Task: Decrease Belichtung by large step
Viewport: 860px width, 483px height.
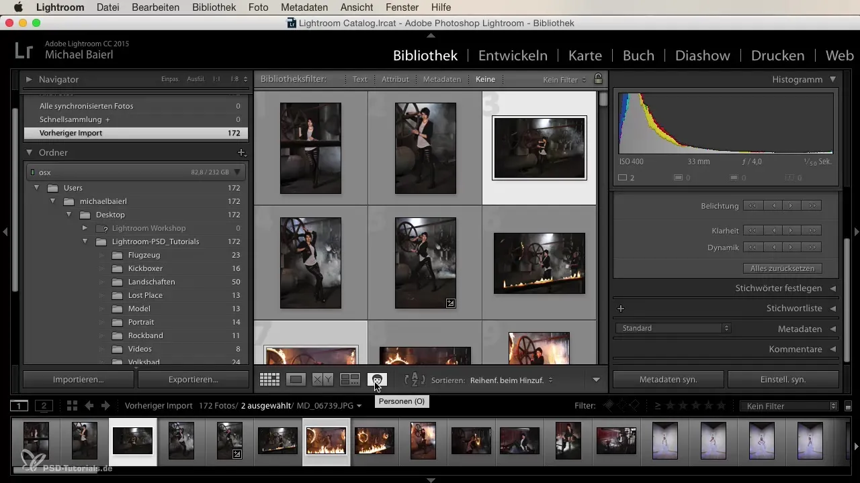Action: coord(753,206)
